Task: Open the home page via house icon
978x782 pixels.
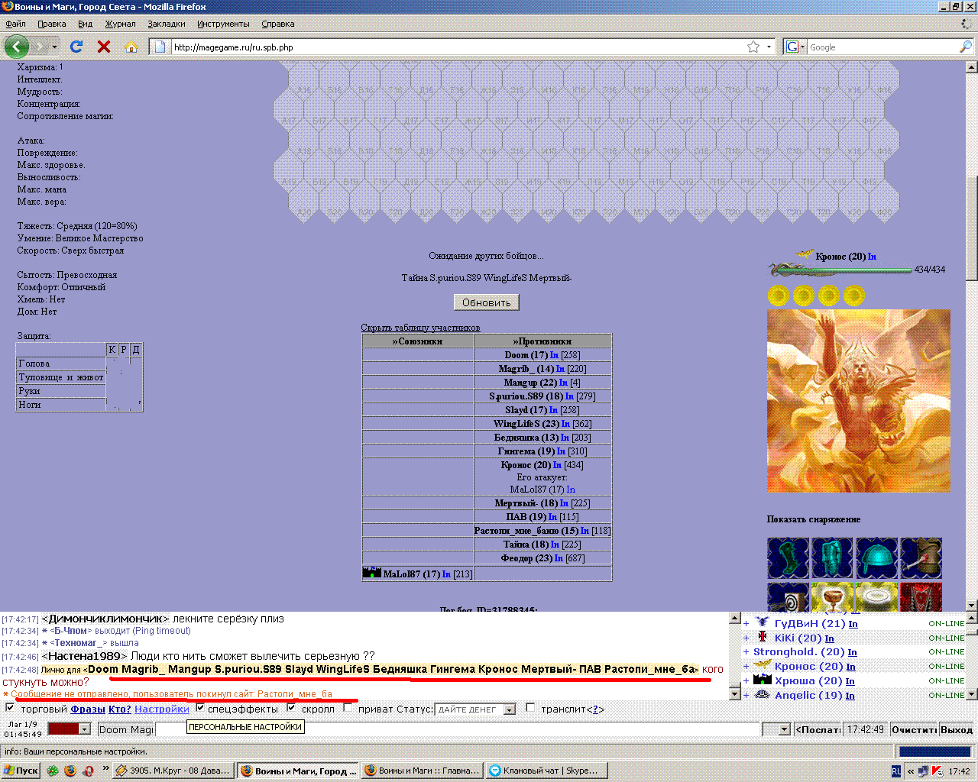Action: click(x=131, y=47)
